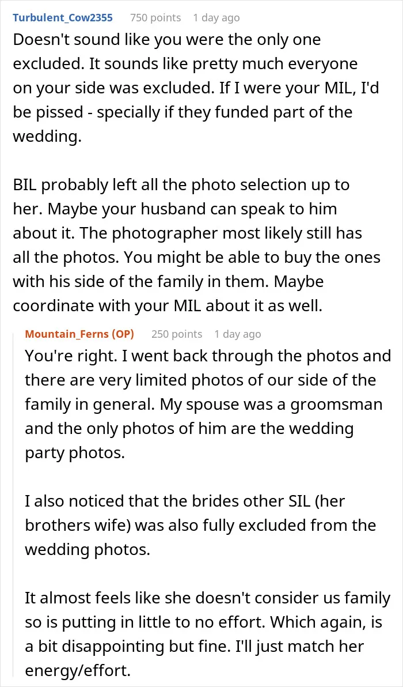Click the 750 points score
Screen dimensions: 403x687
click(155, 17)
